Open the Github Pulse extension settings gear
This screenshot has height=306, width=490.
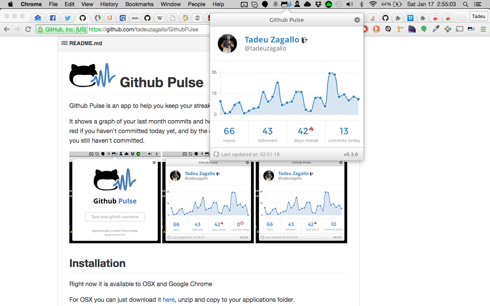(x=357, y=20)
